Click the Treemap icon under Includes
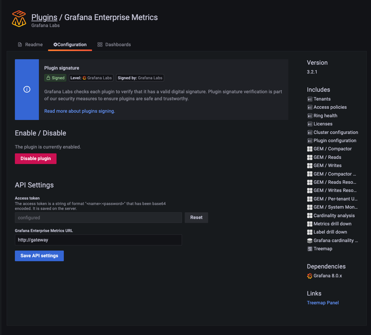The image size is (371, 335). click(x=310, y=248)
